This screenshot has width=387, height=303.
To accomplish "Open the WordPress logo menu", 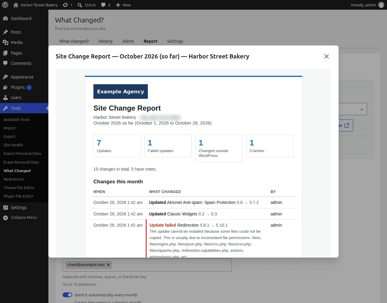I will click(5, 5).
